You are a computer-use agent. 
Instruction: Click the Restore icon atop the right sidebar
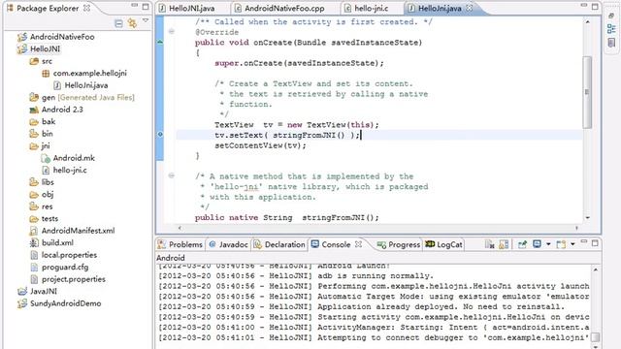click(611, 16)
